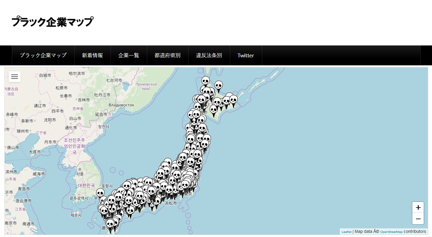Select the southernmost skull marker in Kyushu
432x237 pixels.
click(110, 224)
